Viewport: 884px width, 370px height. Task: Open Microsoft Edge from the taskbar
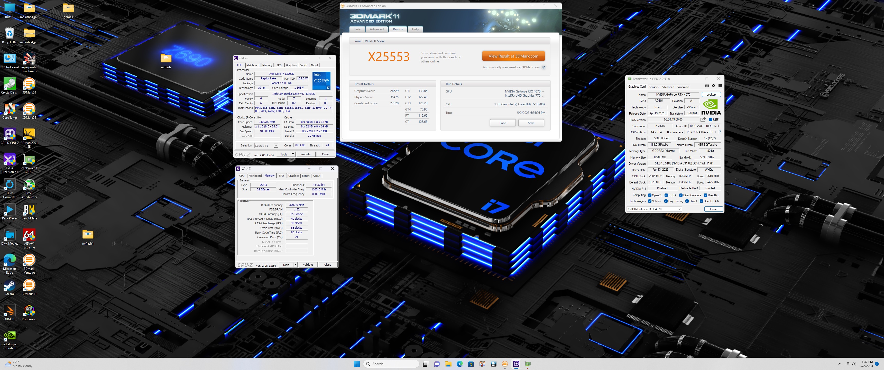[459, 364]
